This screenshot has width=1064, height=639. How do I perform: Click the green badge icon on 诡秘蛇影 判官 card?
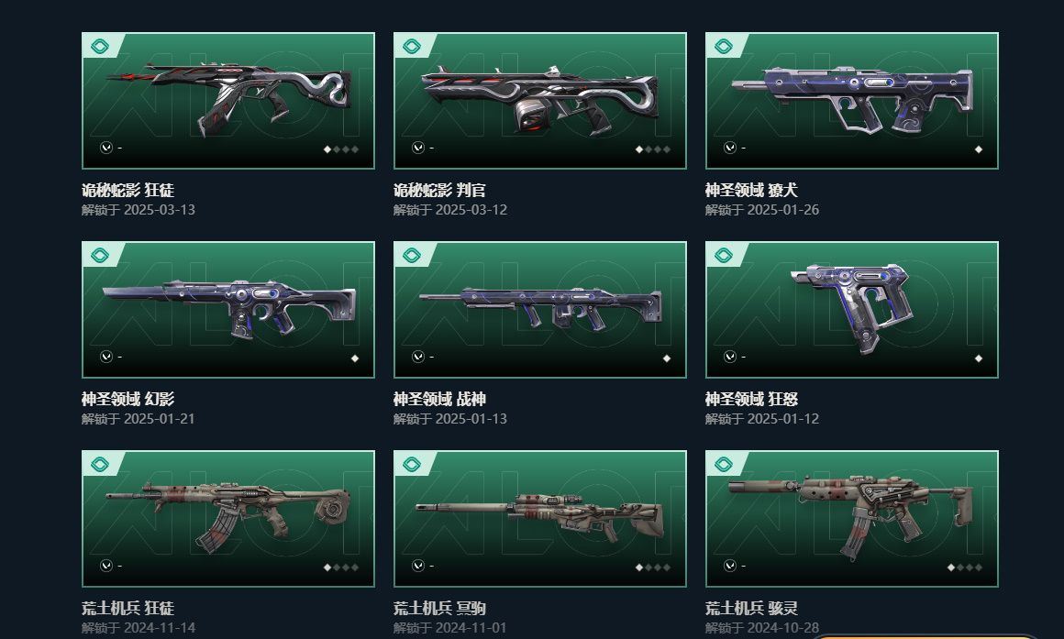pos(412,47)
